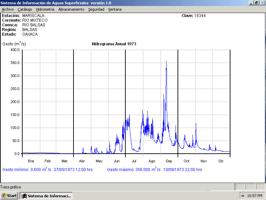266x200 pixels.
Task: Expand hidden system tray icons chevron
Action: coord(243,196)
